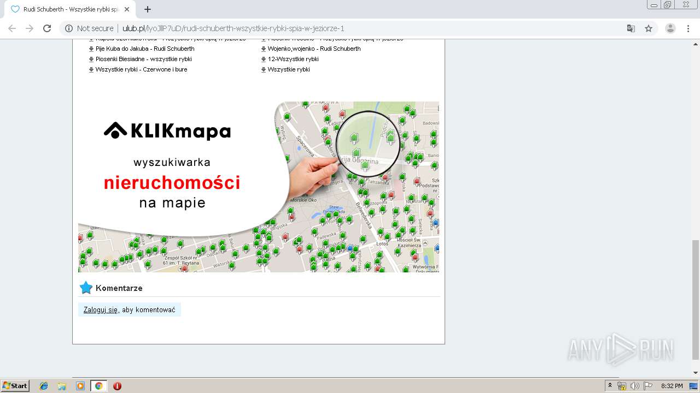Bookmark this page with the star
The height and width of the screenshot is (393, 700).
(x=649, y=28)
